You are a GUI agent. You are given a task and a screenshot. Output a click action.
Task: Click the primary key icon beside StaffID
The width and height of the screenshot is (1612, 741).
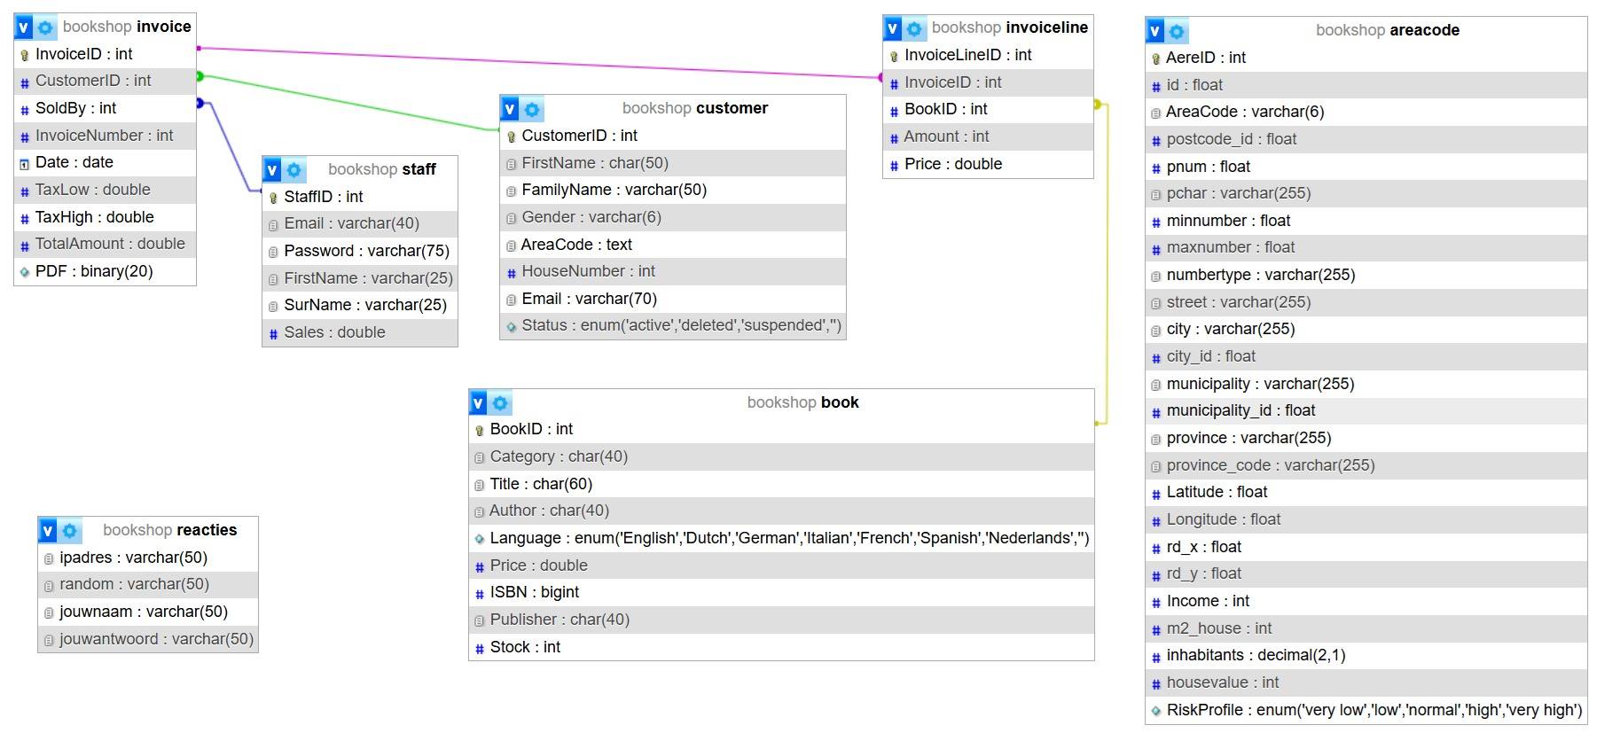click(273, 198)
